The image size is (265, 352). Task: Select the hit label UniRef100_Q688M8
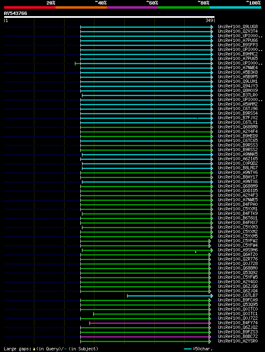click(x=238, y=127)
